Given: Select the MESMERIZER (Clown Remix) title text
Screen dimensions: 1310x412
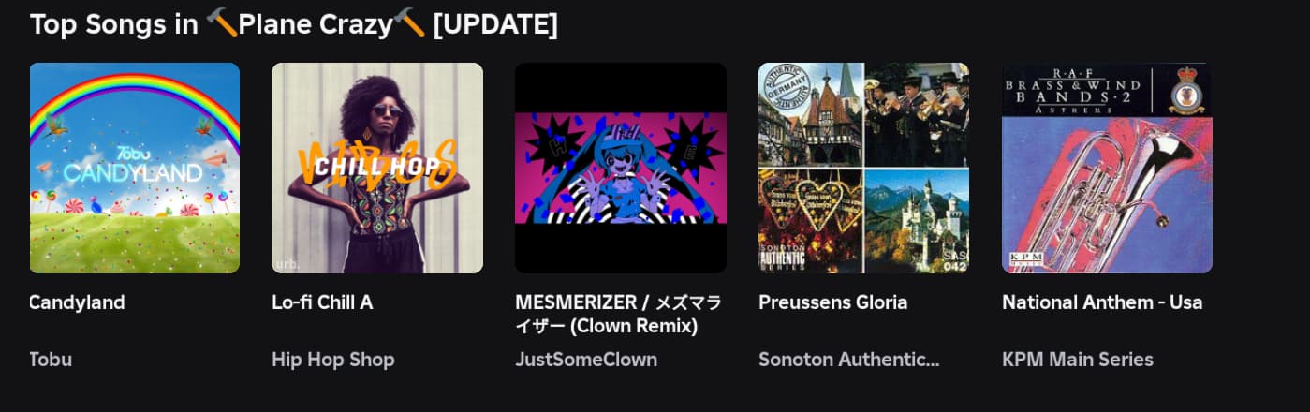Looking at the screenshot, I should click(x=618, y=315).
